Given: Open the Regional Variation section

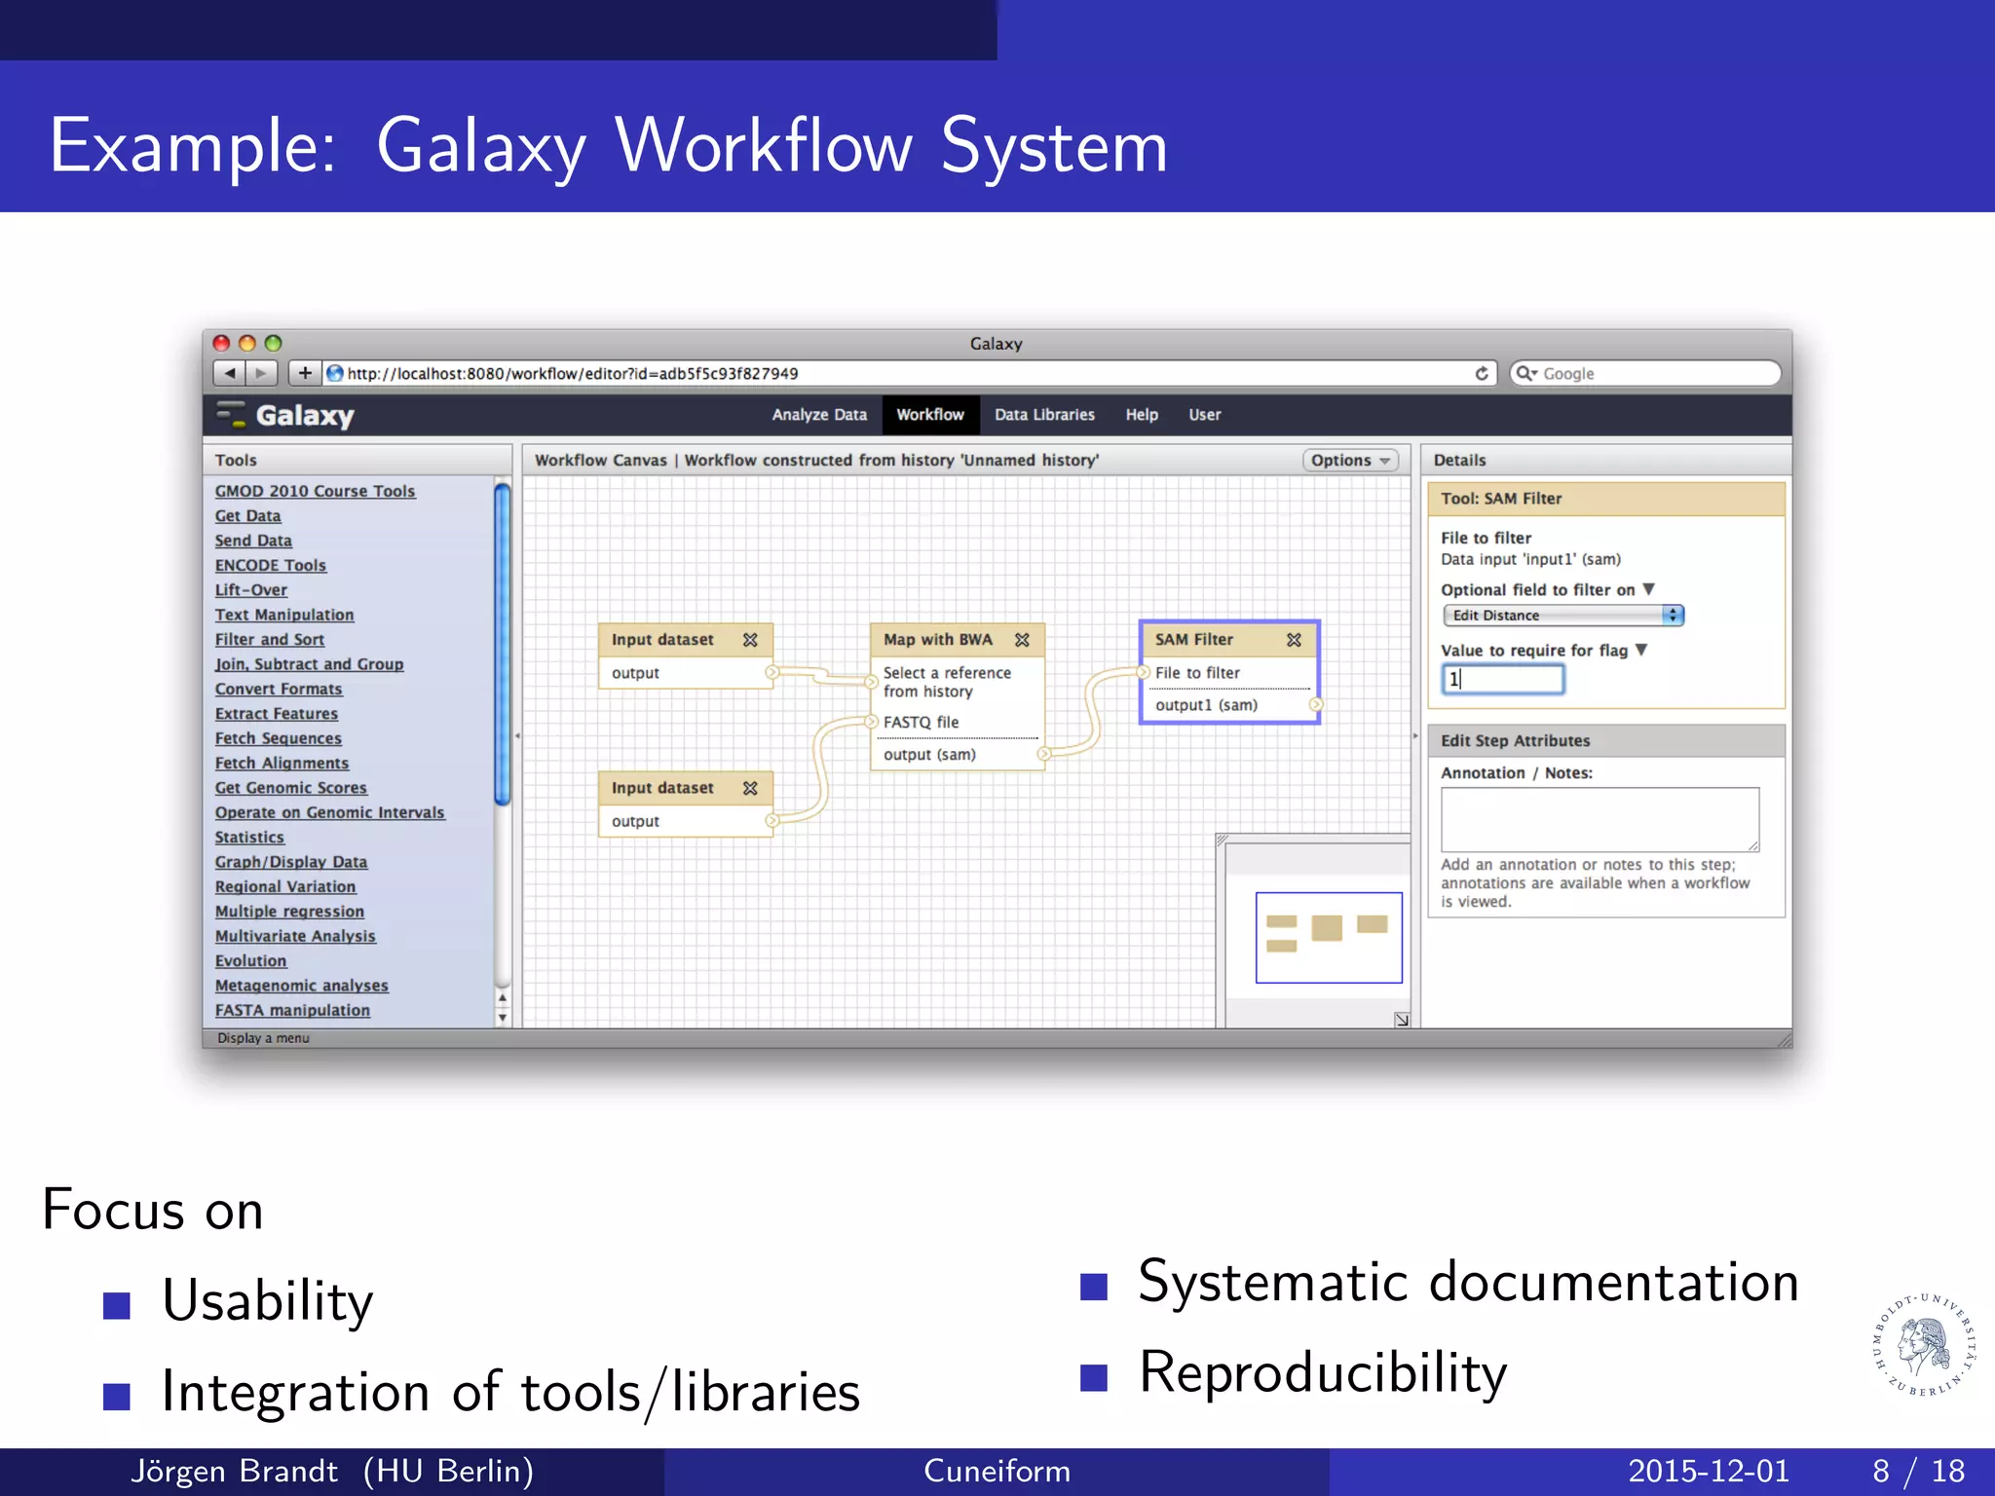Looking at the screenshot, I should coord(285,886).
